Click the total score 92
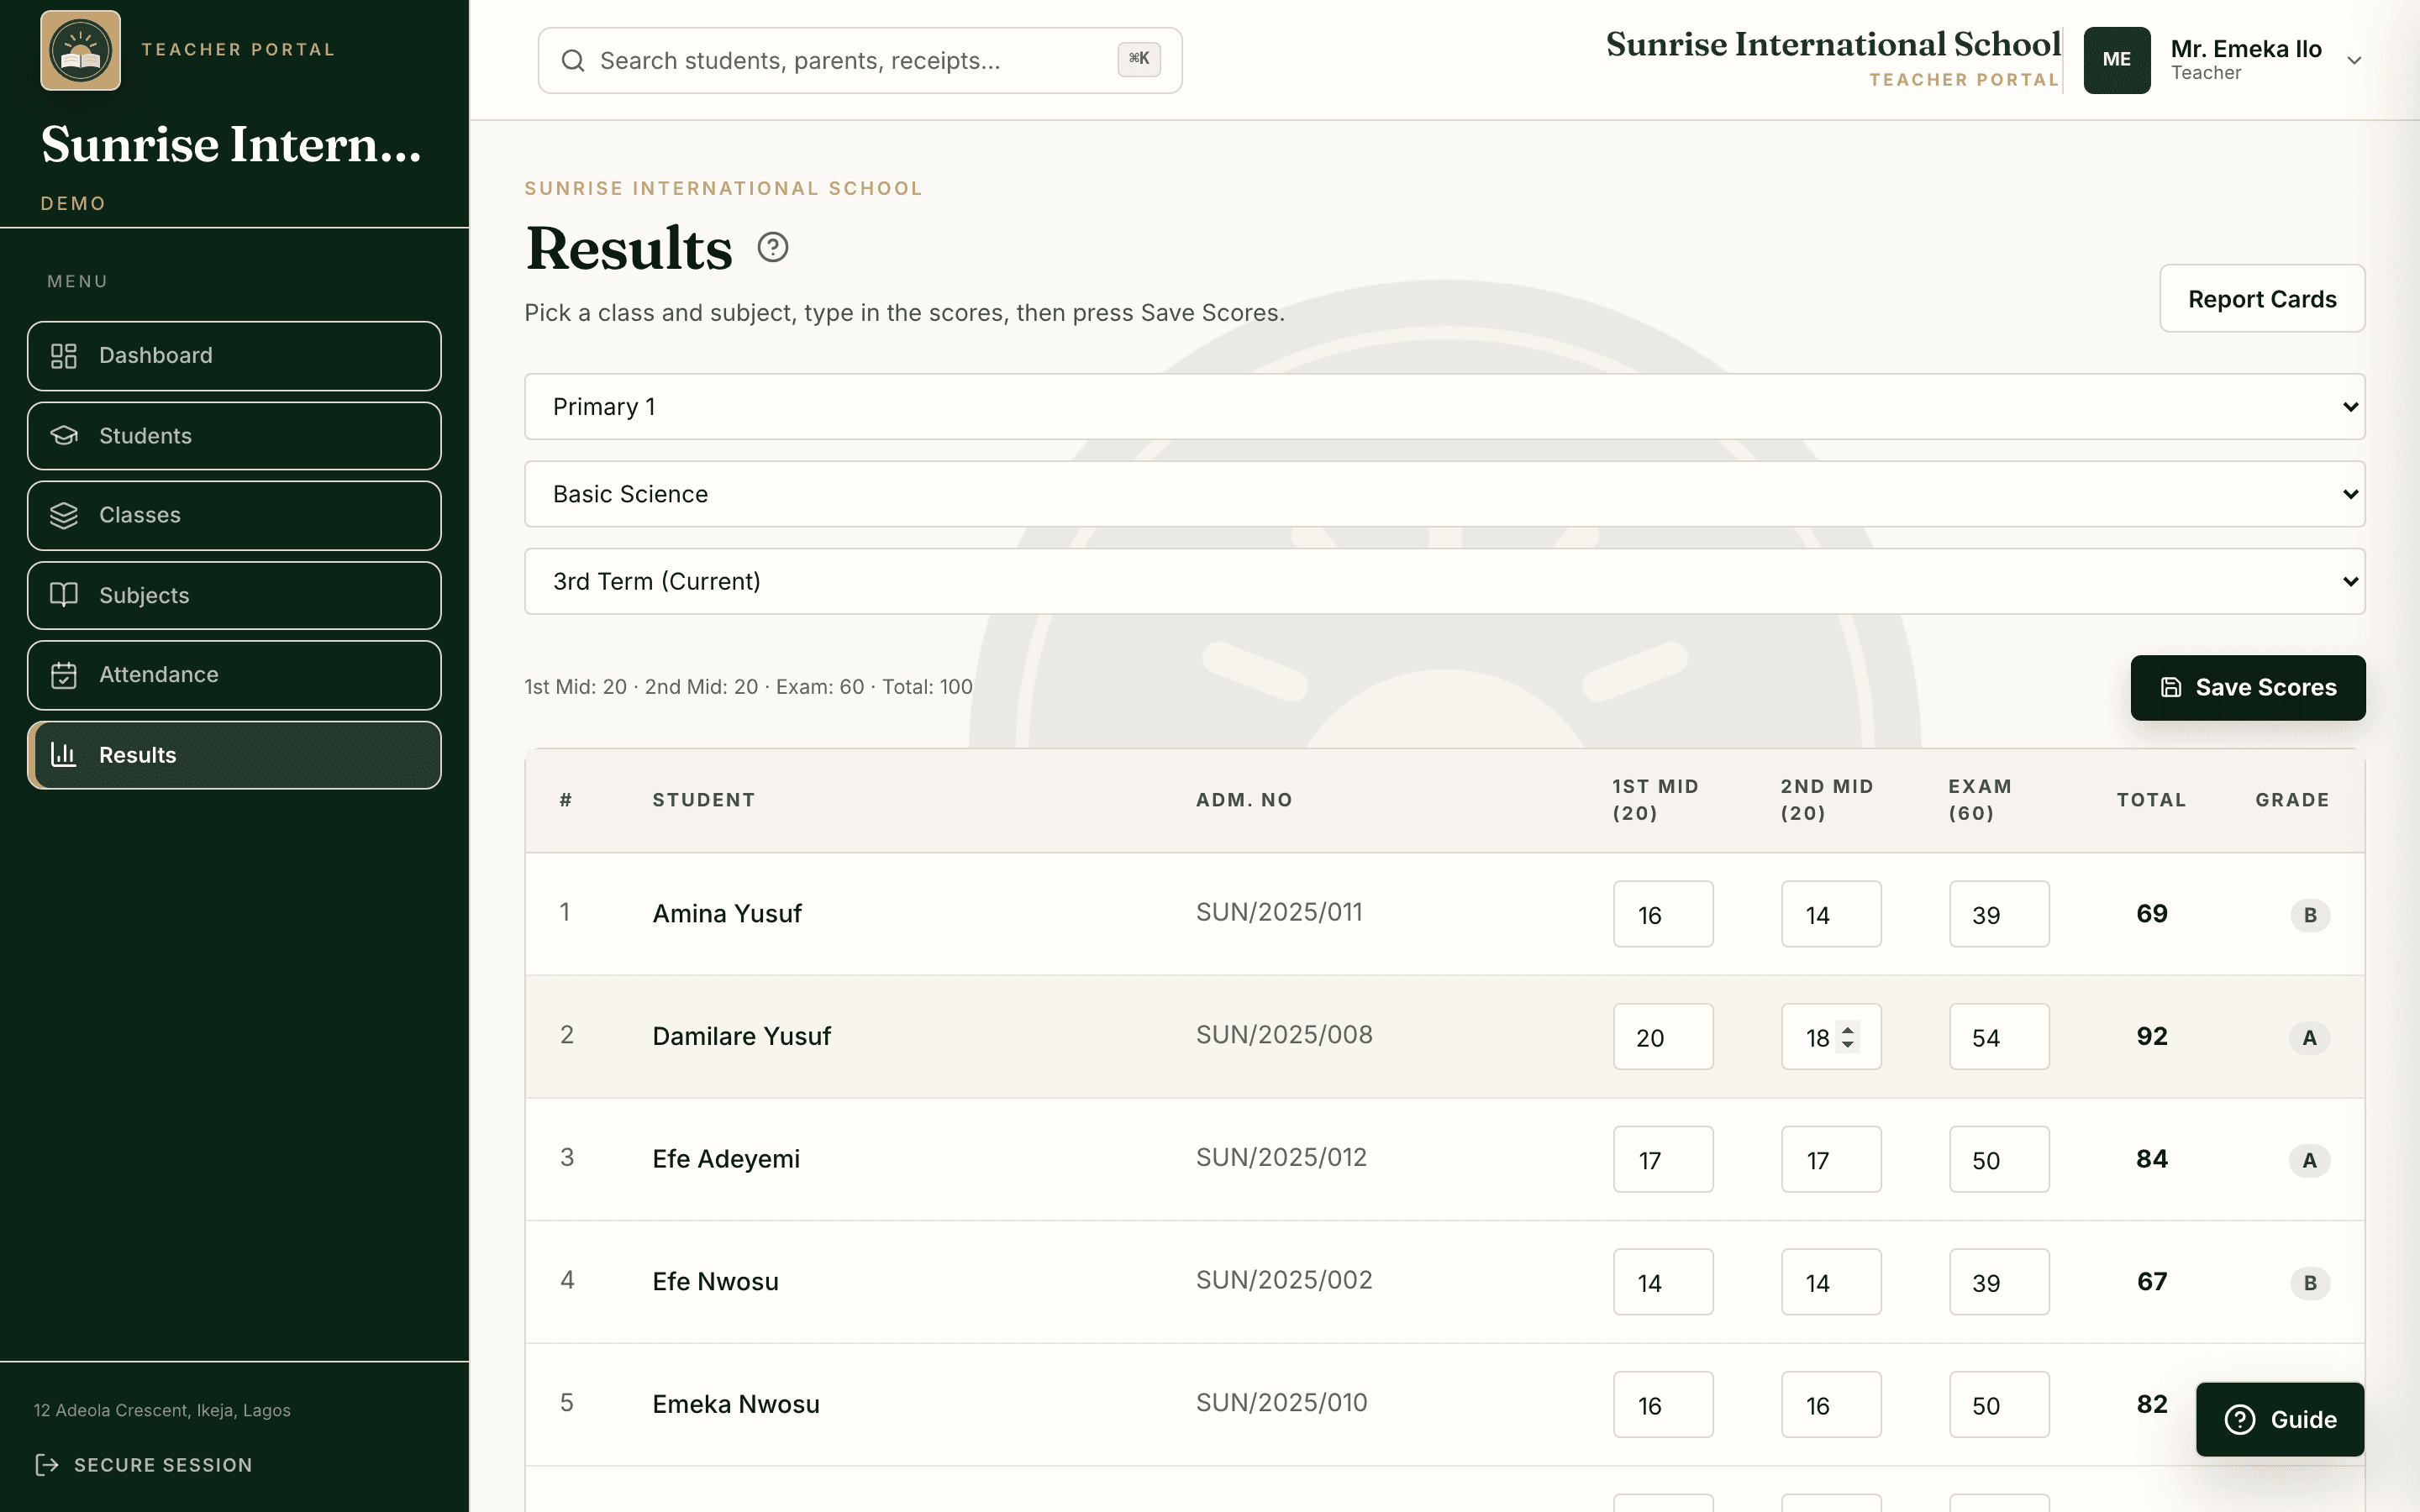 coord(2152,1036)
